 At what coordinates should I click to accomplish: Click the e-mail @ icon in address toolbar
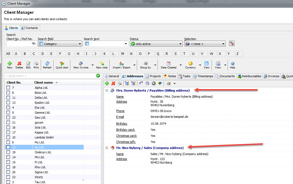147,83
